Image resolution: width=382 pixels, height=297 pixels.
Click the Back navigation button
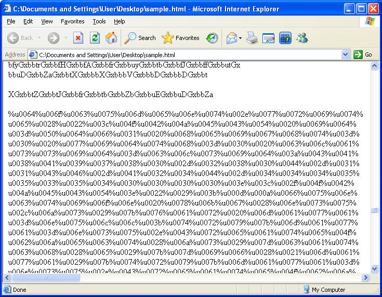click(20, 38)
